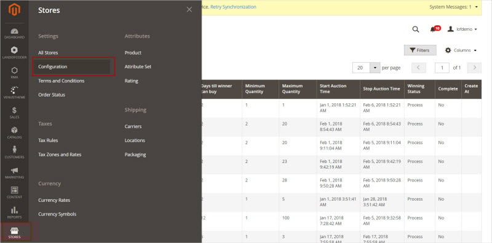This screenshot has width=492, height=243.
Task: Open All Stores menu item
Action: click(48, 53)
